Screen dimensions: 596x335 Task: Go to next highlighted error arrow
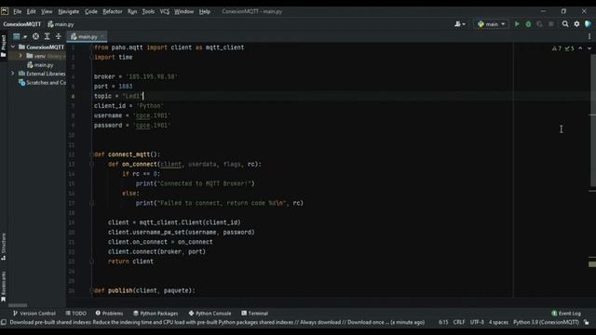589,48
